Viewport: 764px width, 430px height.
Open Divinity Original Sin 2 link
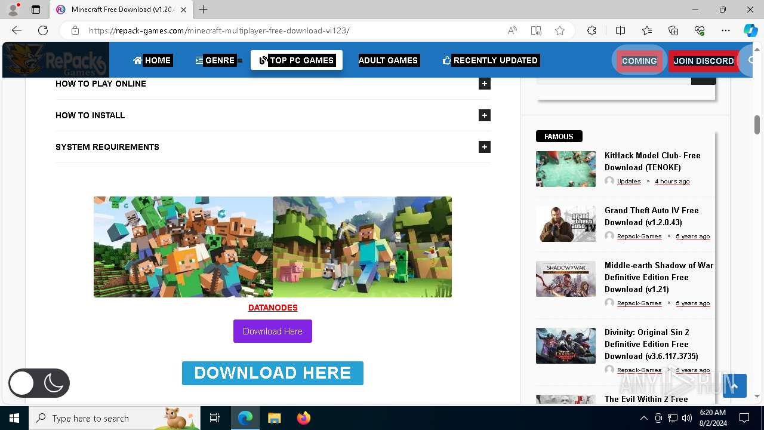pos(651,344)
